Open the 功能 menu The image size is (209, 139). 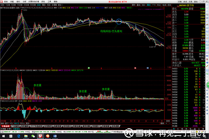[x=12, y=2]
